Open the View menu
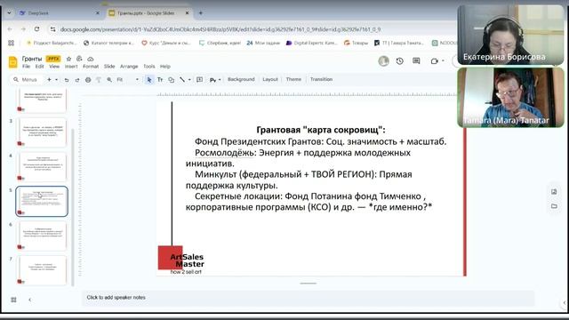Image resolution: width=569 pixels, height=320 pixels. click(x=54, y=67)
